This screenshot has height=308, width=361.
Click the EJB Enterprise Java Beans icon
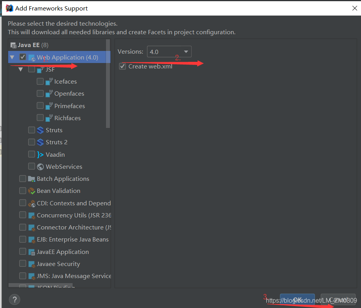pyautogui.click(x=31, y=240)
